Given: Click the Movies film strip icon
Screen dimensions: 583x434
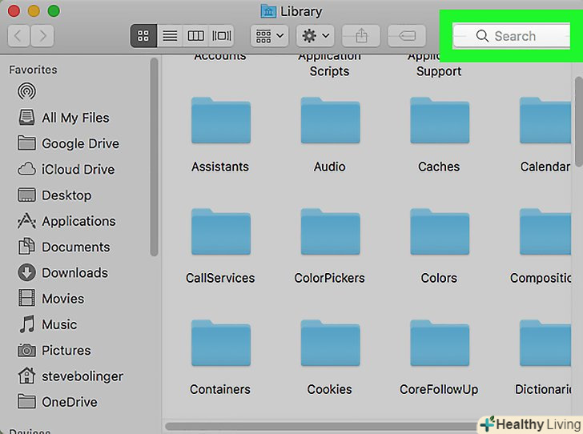Looking at the screenshot, I should pyautogui.click(x=26, y=299).
